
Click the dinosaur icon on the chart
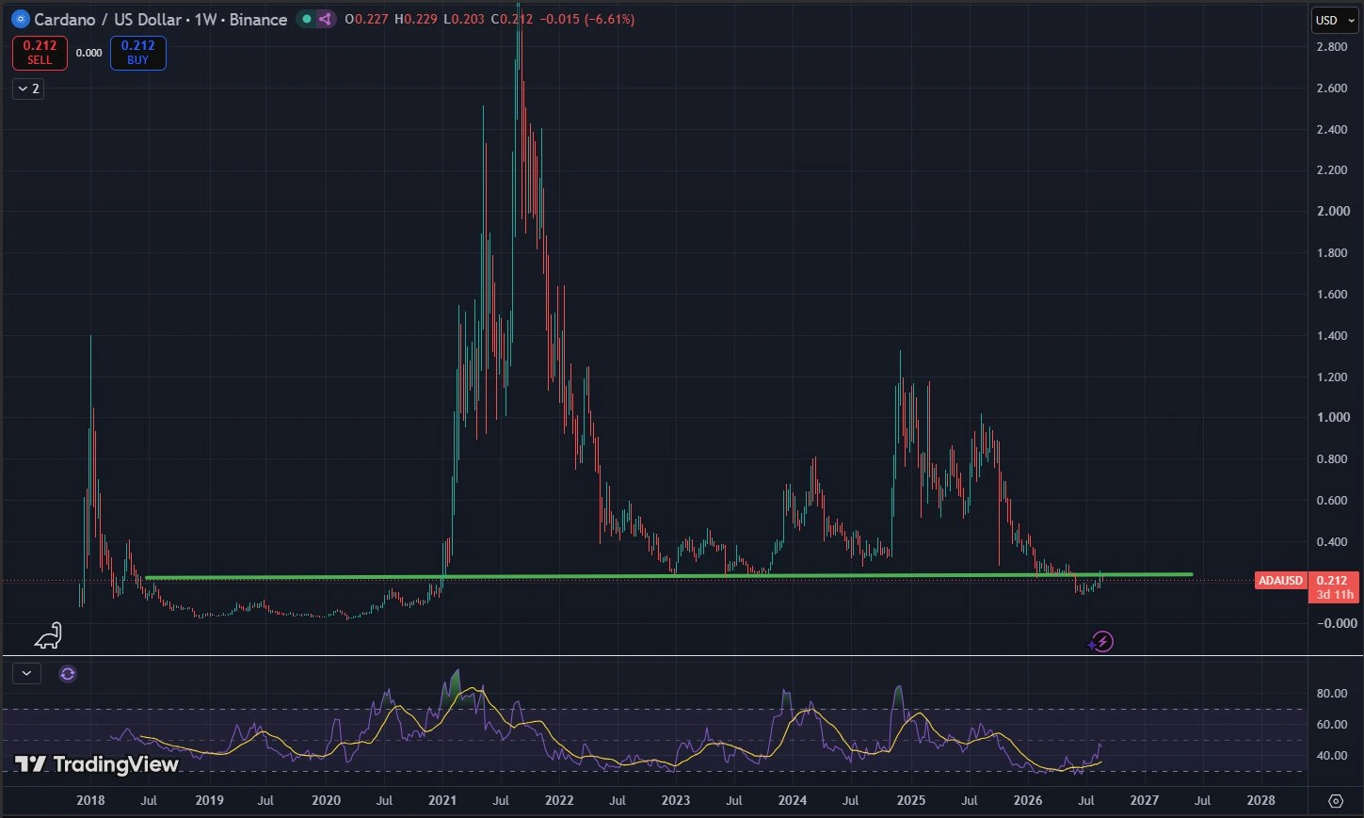[48, 636]
